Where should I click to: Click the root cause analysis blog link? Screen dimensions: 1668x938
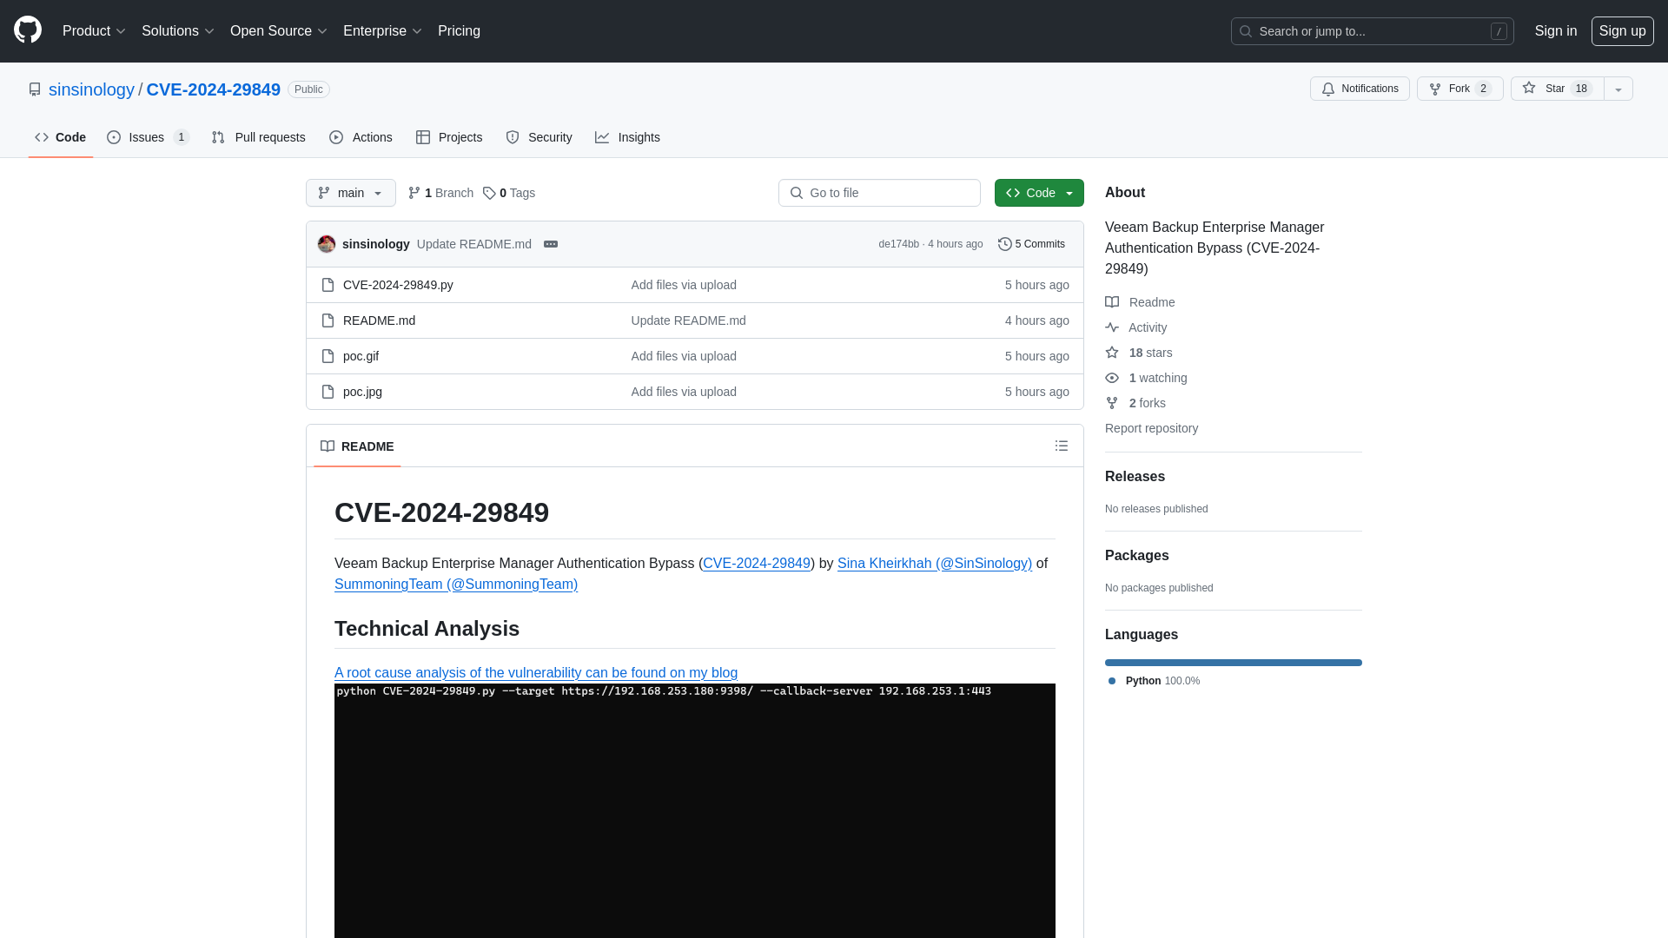click(x=536, y=672)
